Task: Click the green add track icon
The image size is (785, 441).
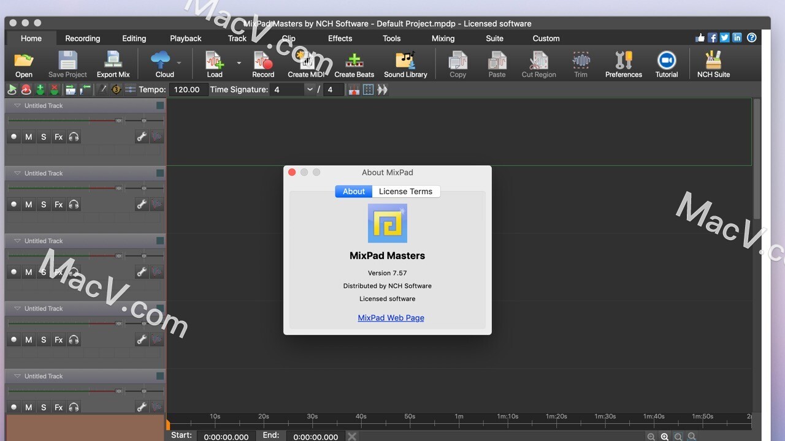Action: [40, 89]
